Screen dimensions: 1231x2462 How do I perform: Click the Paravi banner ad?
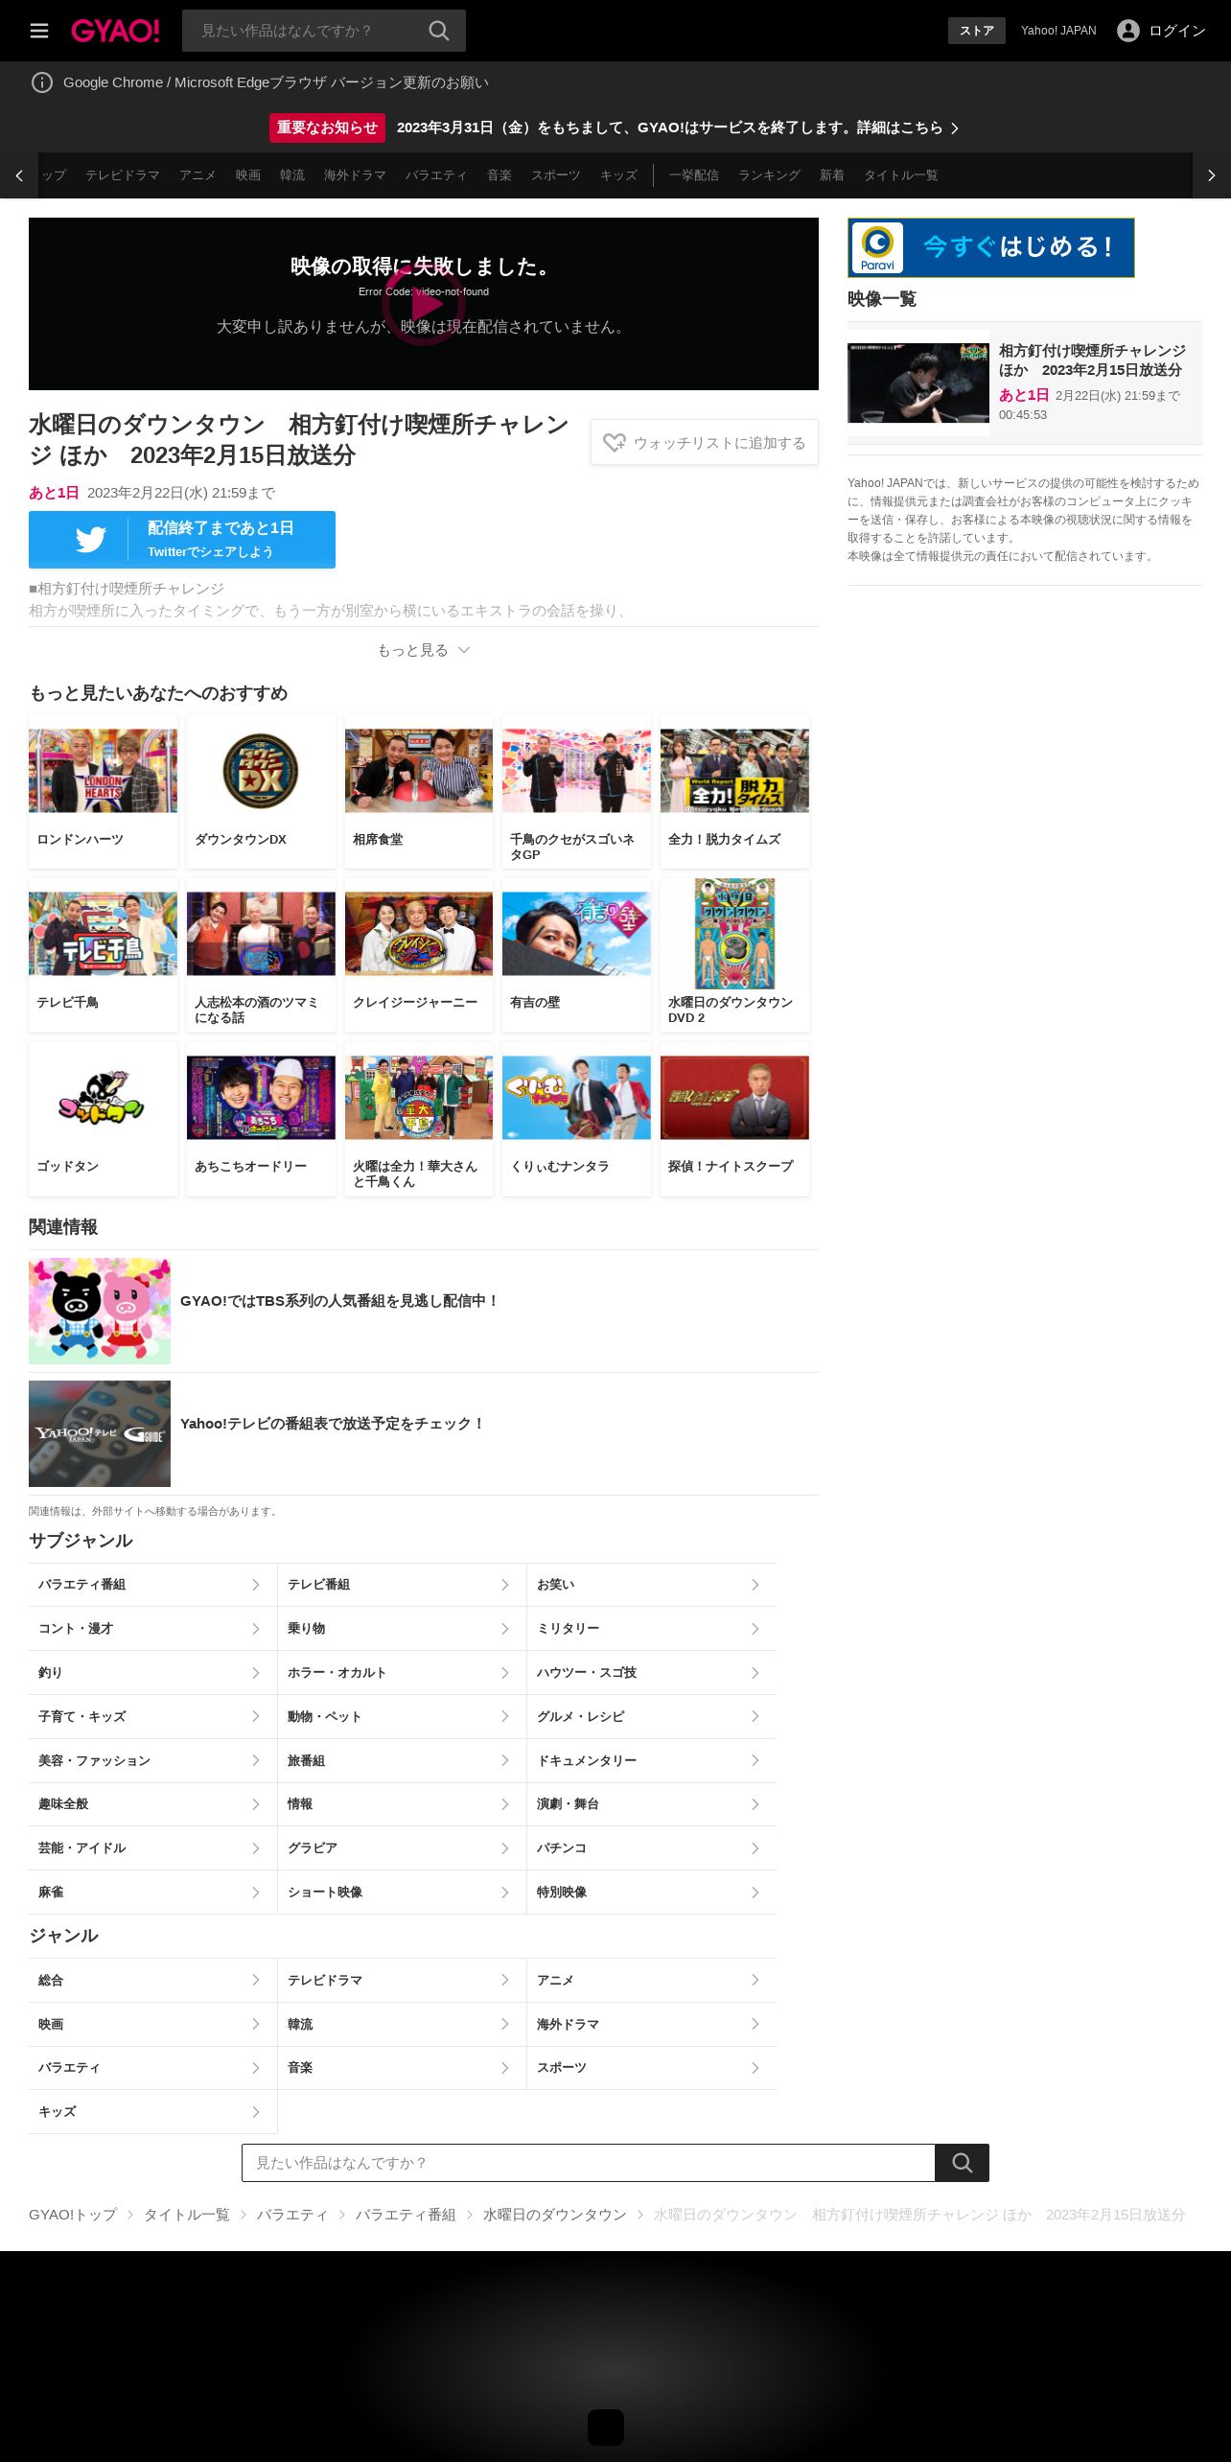[991, 247]
